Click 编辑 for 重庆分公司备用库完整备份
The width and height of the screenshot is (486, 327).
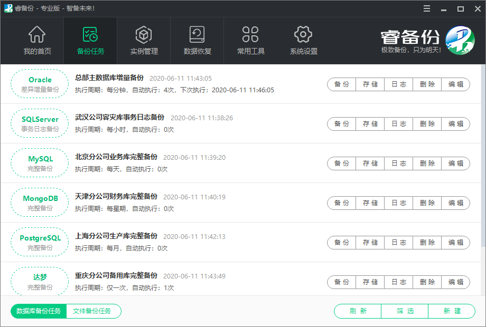pyautogui.click(x=455, y=283)
